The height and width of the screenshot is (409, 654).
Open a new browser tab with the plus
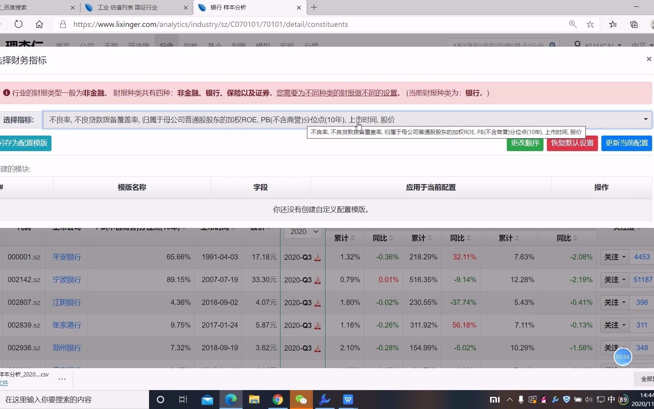tap(314, 7)
